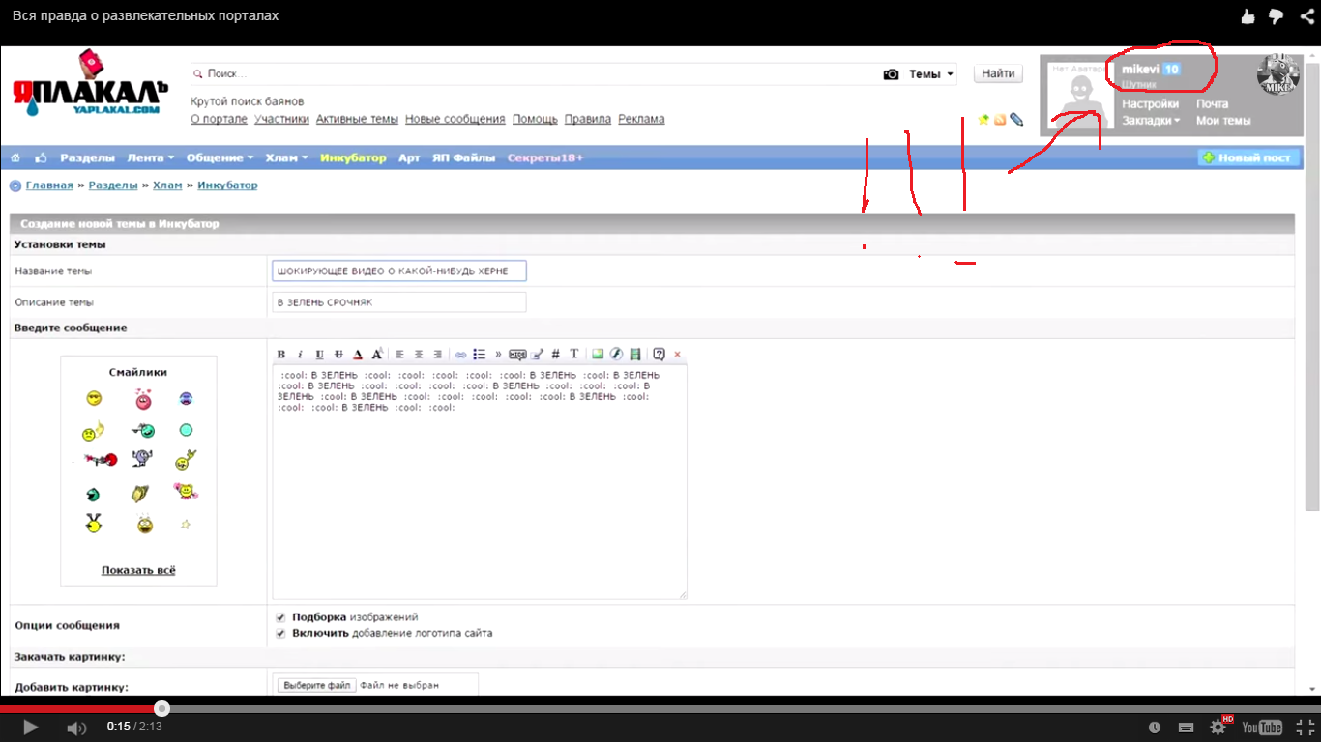Screen dimensions: 1321x742
Task: Open the Активные темы link
Action: [x=357, y=119]
